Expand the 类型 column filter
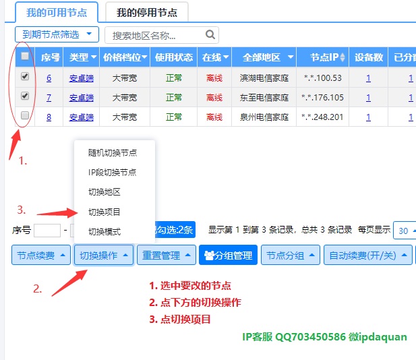The image size is (416, 360). [x=84, y=57]
